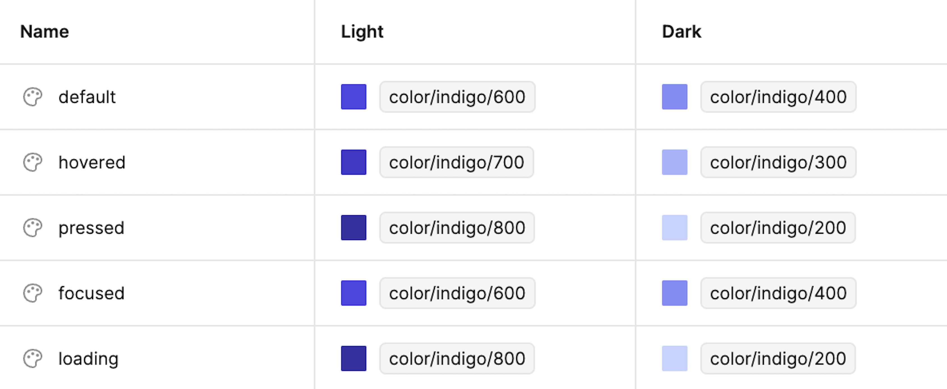
Task: Open the Dark color swatch for loading
Action: click(675, 358)
